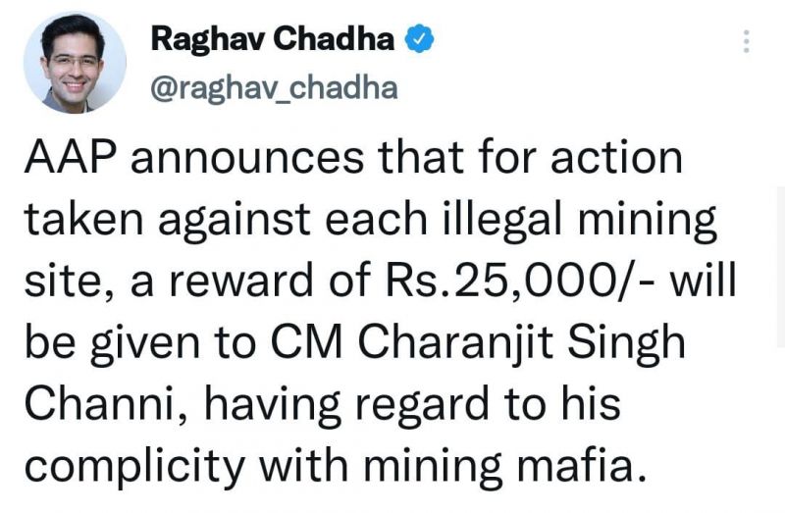Click the Raghav Chadha display name
The width and height of the screenshot is (785, 513).
click(273, 40)
